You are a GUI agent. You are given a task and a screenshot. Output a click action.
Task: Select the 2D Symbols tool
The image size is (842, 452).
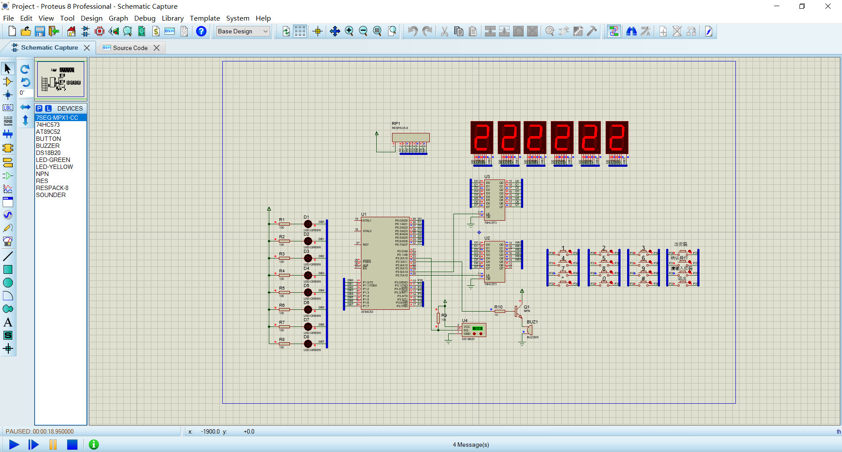8,335
